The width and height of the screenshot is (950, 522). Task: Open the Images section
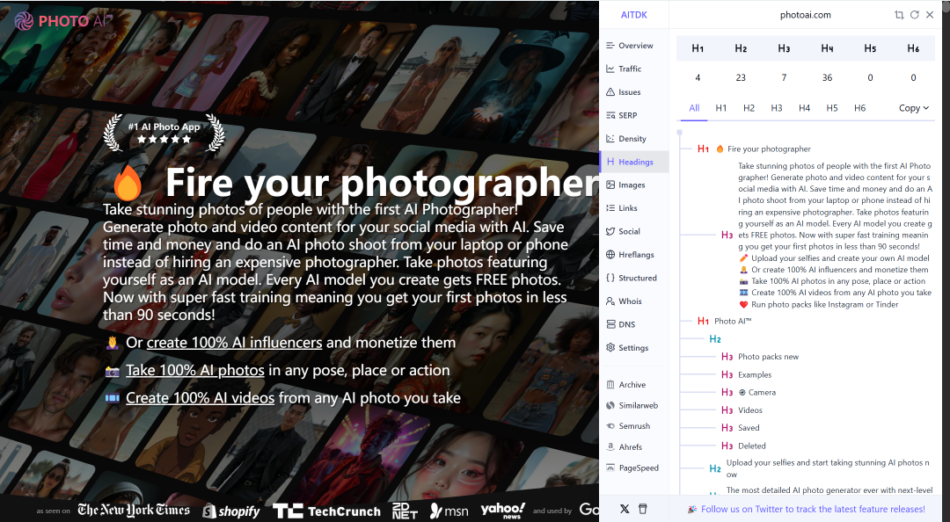[x=625, y=185]
